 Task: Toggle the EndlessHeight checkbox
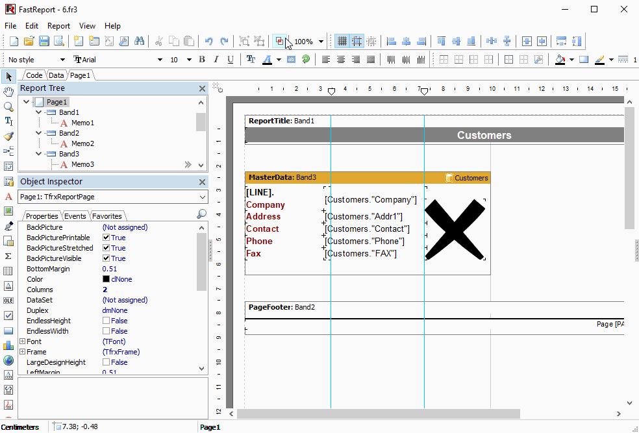(x=106, y=321)
